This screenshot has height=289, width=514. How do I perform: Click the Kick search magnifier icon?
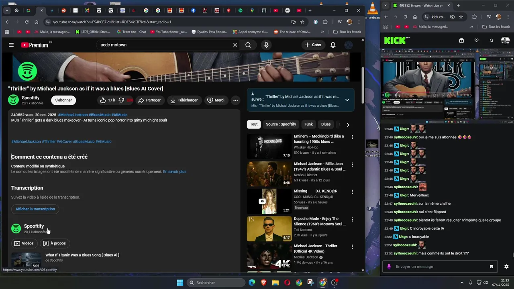tap(492, 41)
